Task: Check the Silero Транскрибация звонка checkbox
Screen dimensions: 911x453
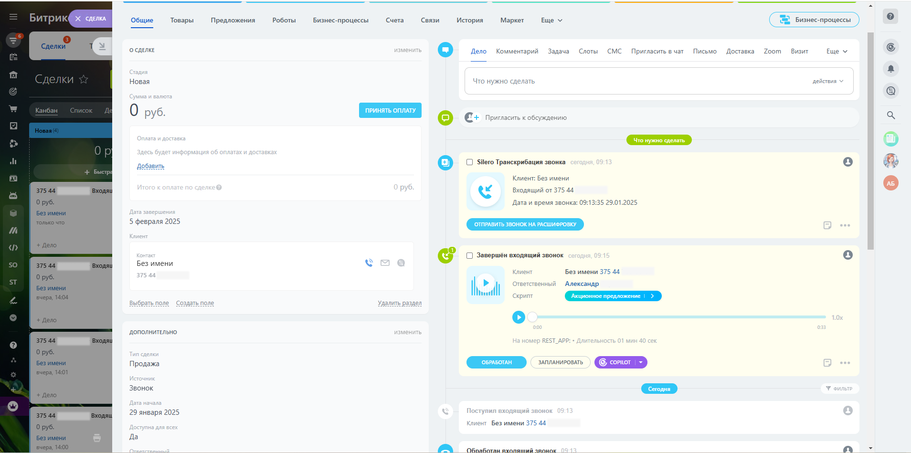Action: [470, 162]
